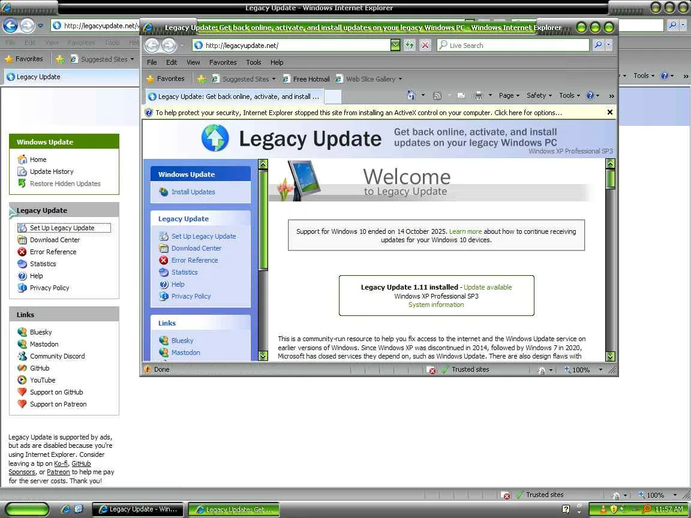The image size is (691, 518).
Task: Open the zoom level dropdown arrow in the front status bar
Action: (600, 369)
